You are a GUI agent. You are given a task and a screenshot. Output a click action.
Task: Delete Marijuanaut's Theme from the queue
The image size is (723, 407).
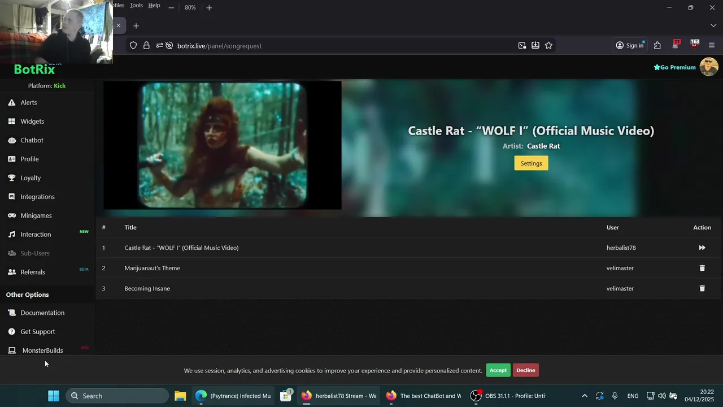702,268
